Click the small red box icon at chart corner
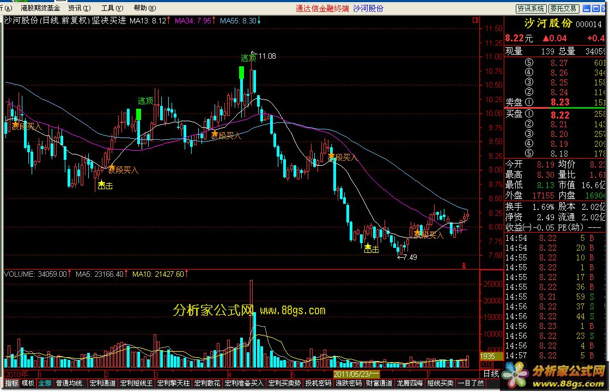 [x=475, y=20]
